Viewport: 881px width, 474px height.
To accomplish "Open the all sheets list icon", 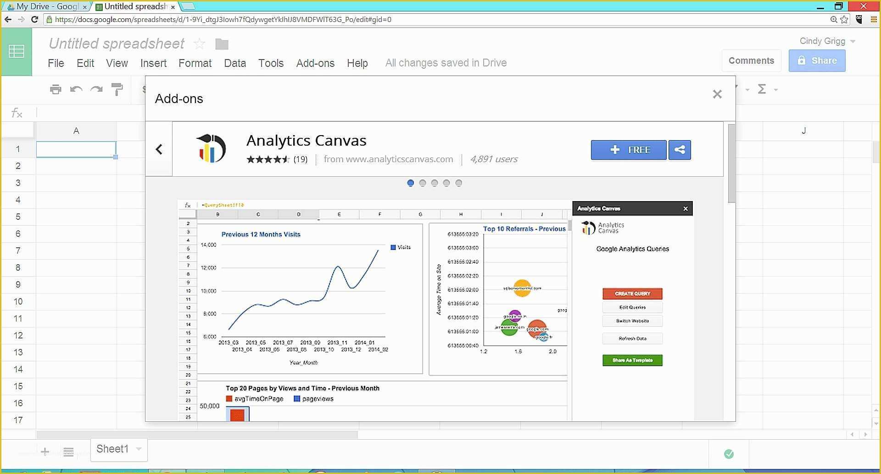I will click(x=68, y=452).
